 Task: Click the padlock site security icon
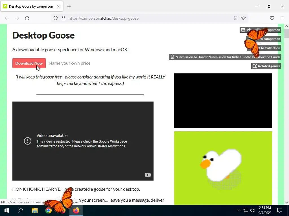coord(64,18)
